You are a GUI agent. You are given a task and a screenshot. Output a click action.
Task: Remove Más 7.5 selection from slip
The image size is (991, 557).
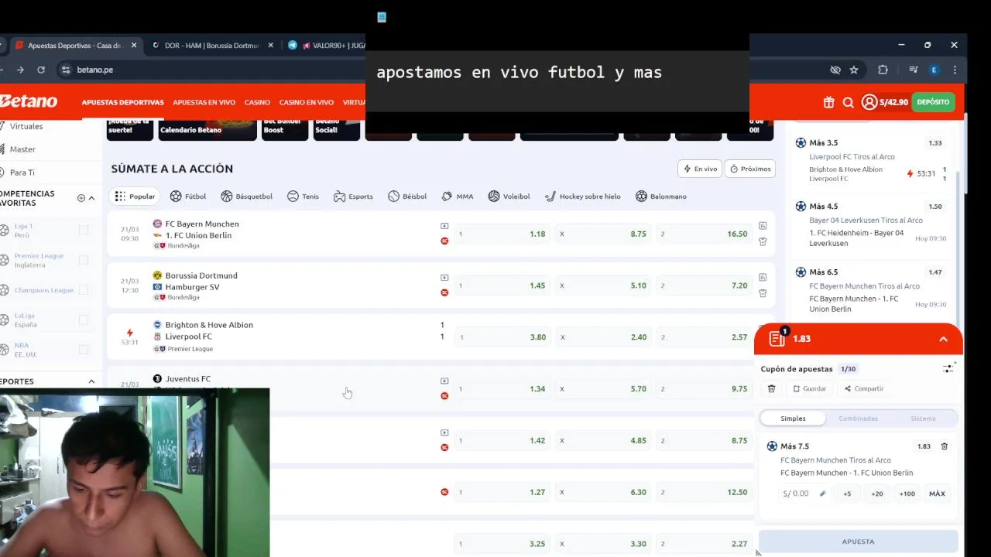pos(944,446)
